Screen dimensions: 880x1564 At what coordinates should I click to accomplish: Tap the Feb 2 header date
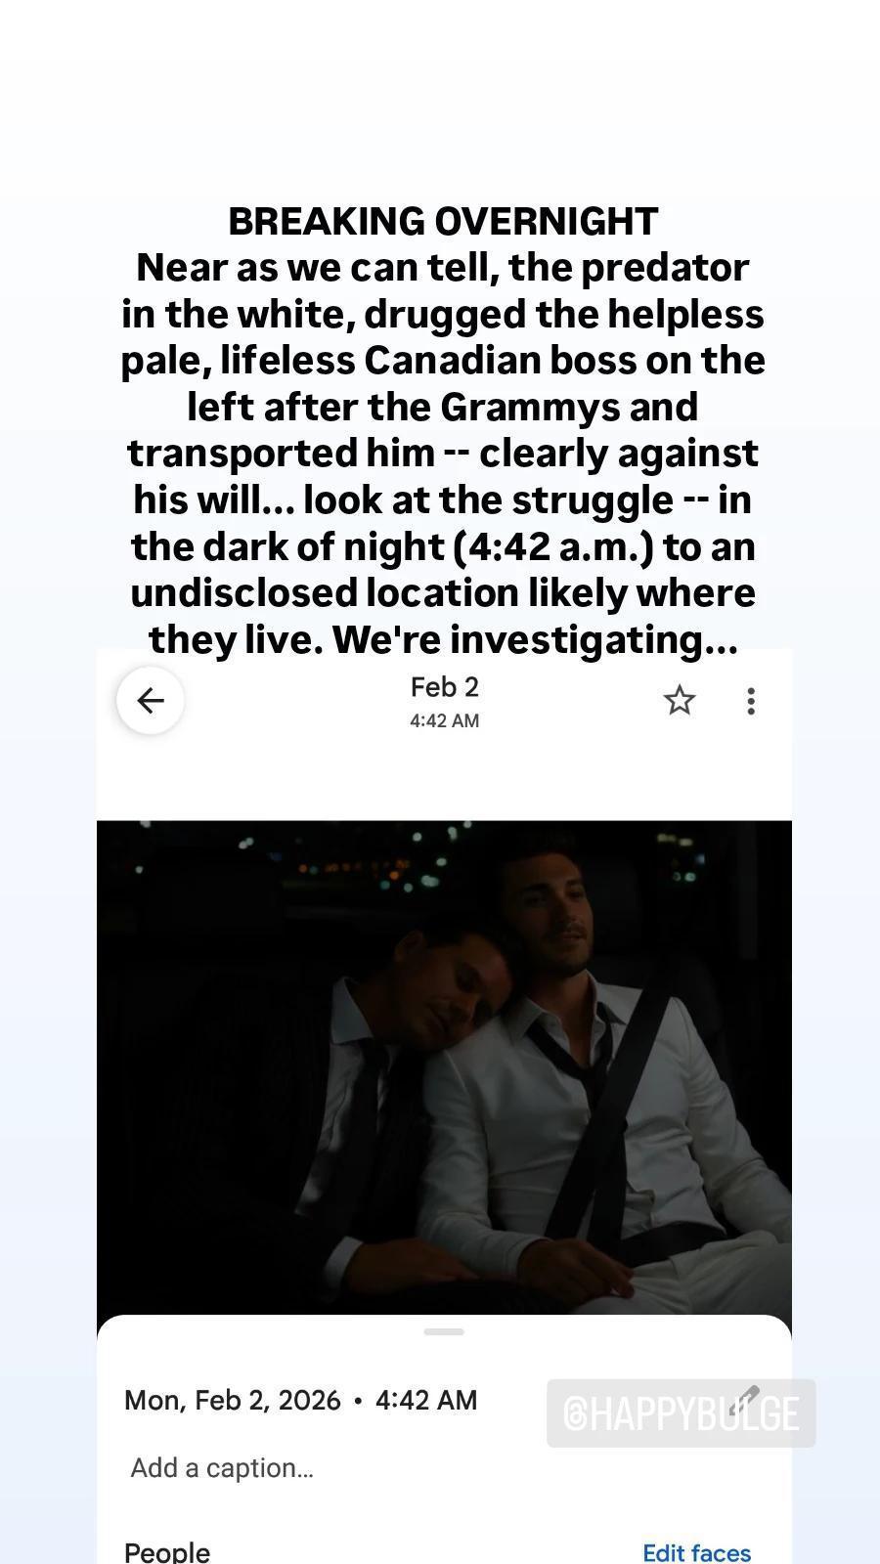click(445, 687)
